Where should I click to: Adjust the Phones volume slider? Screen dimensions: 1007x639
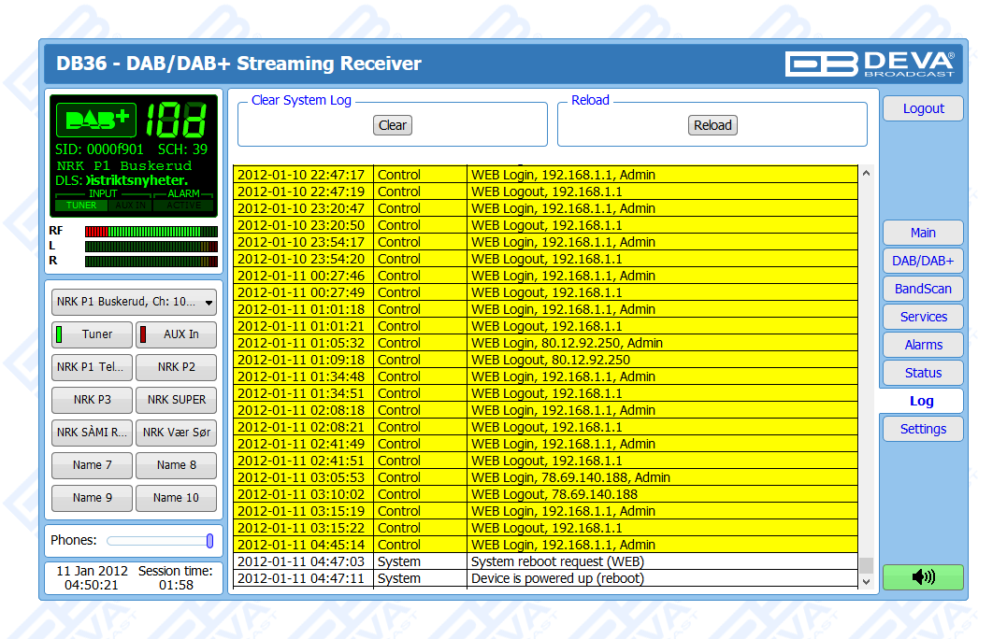209,541
